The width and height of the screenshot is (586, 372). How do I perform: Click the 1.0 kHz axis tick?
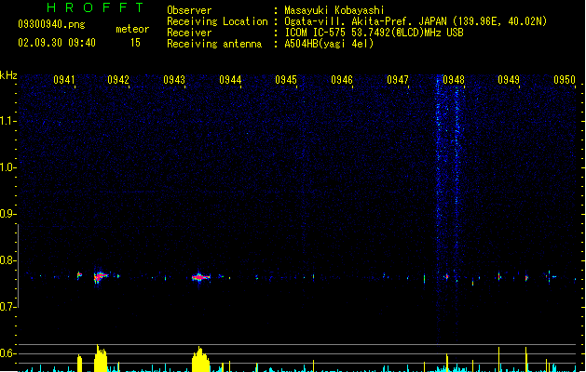point(7,167)
